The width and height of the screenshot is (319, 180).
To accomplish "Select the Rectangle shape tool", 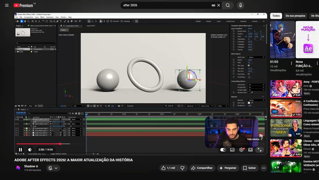I will point(51,21).
